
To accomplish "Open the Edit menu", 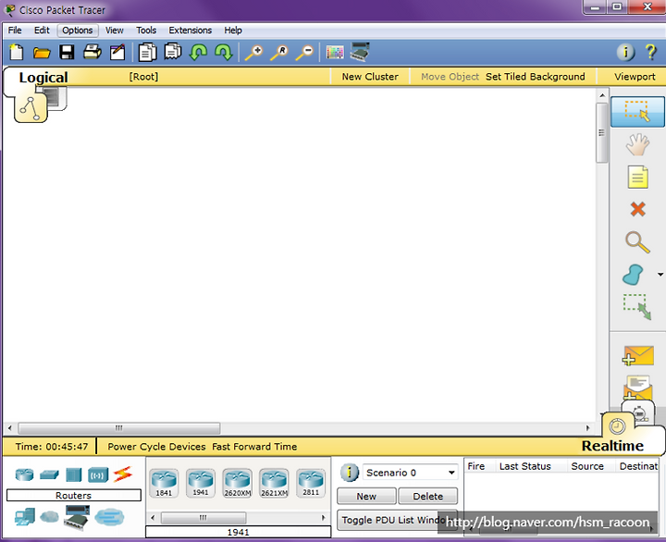I will coord(42,31).
